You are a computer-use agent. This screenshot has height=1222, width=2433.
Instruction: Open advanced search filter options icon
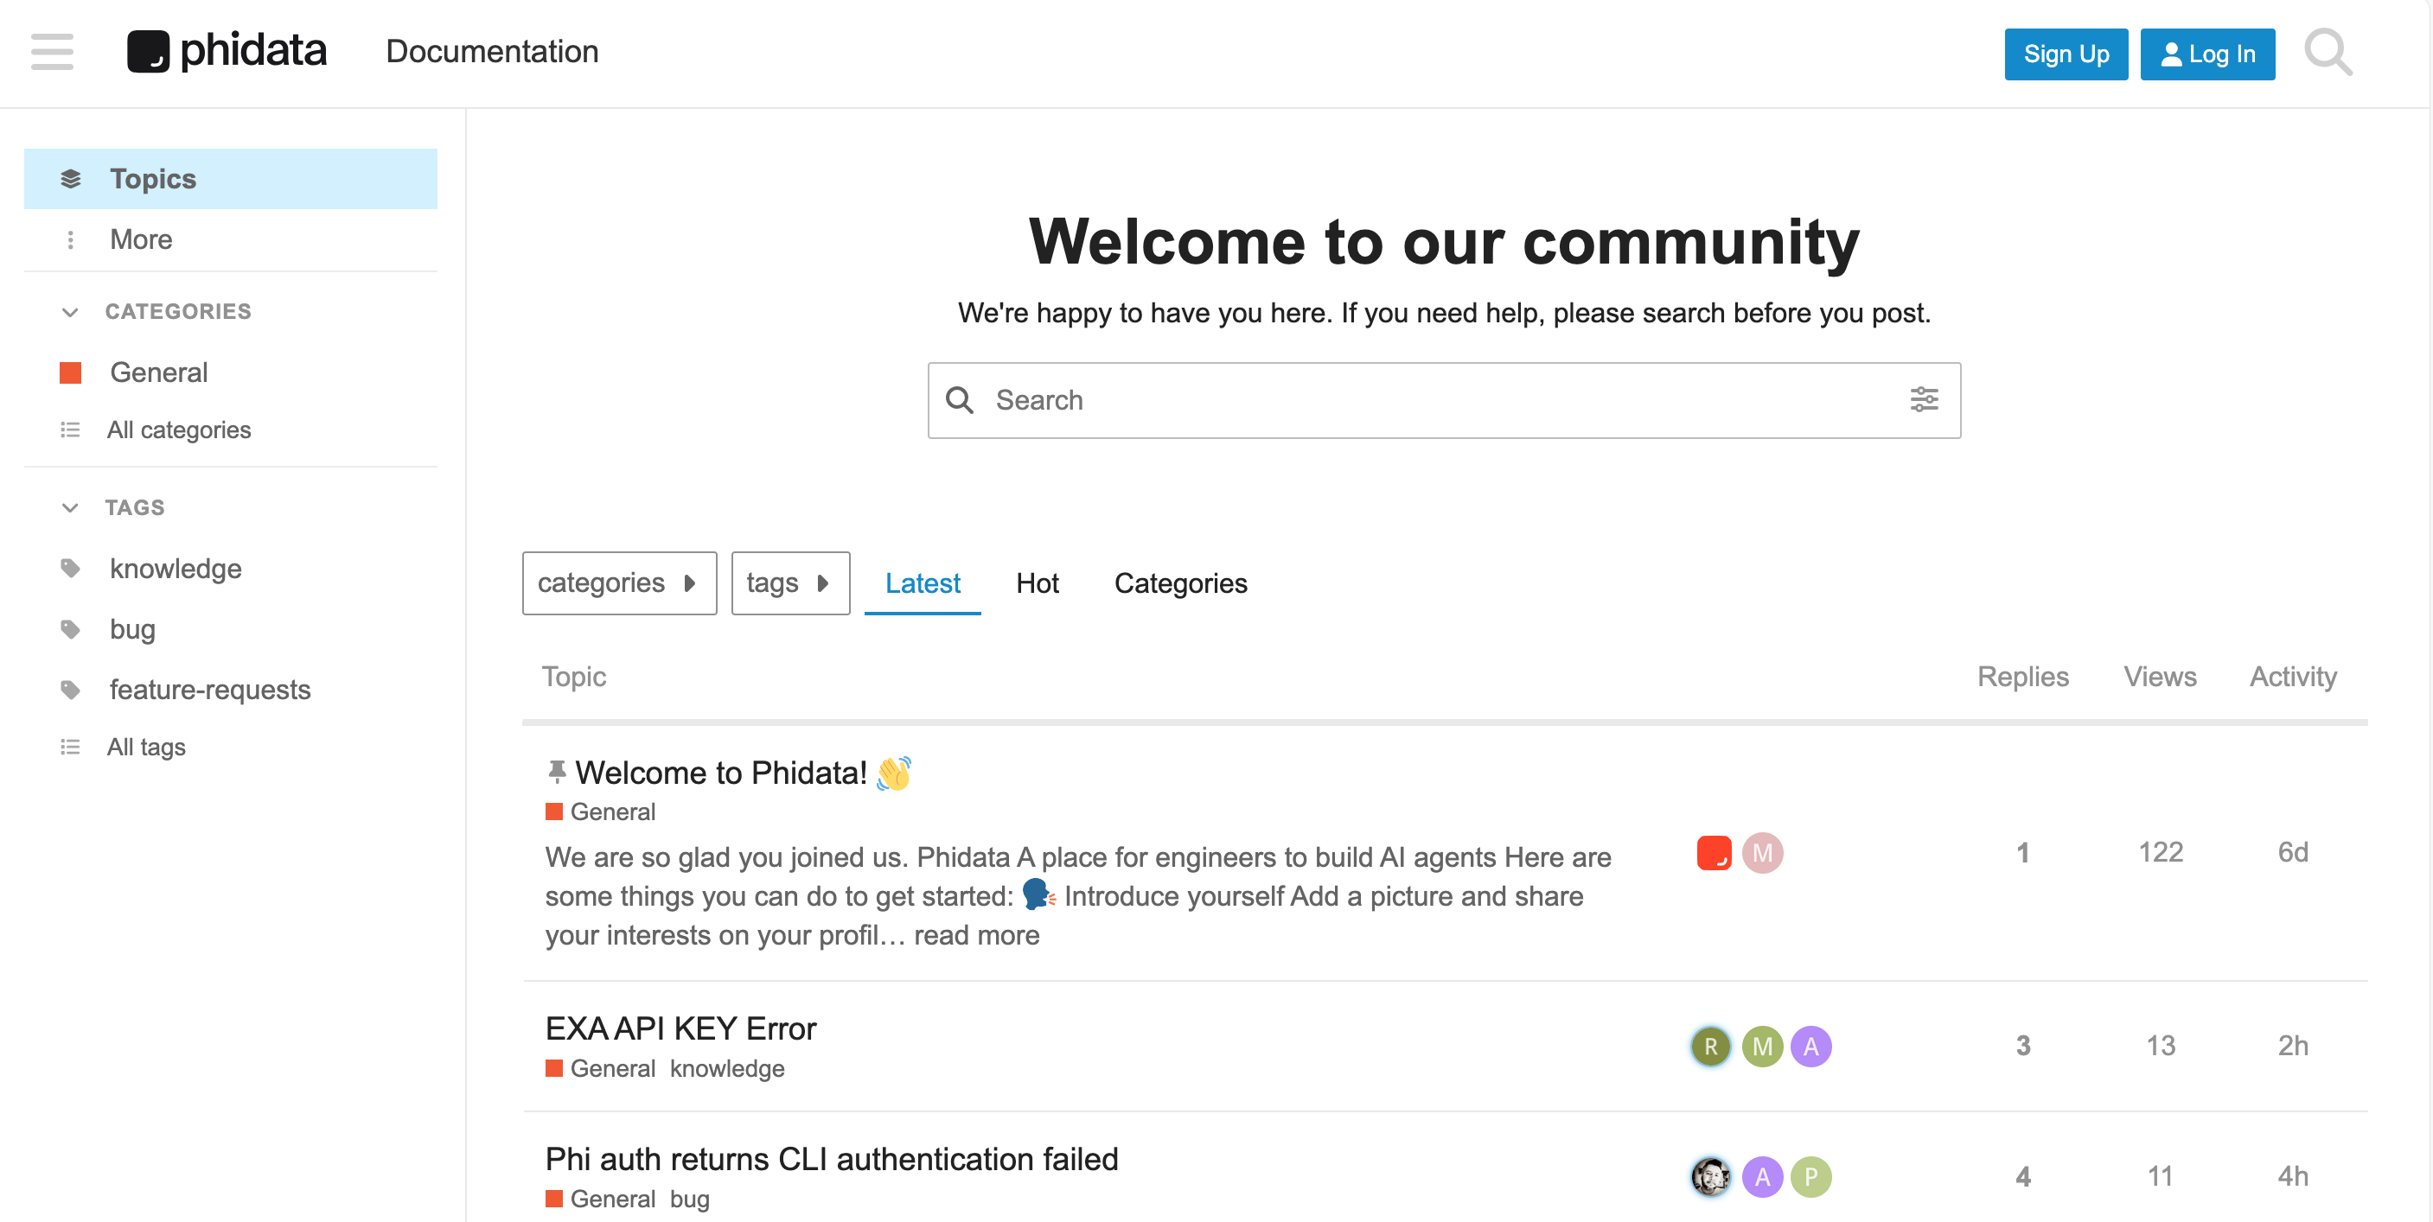click(1923, 399)
